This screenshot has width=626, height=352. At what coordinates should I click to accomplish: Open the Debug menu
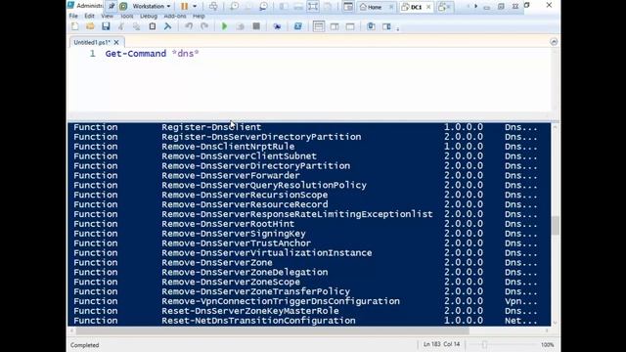click(x=149, y=16)
